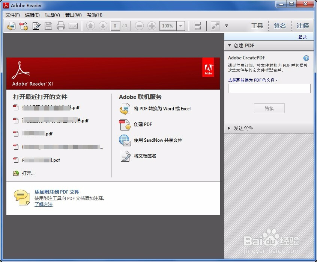
Task: Click the Zoom out minus icon
Action: pyautogui.click(x=139, y=26)
